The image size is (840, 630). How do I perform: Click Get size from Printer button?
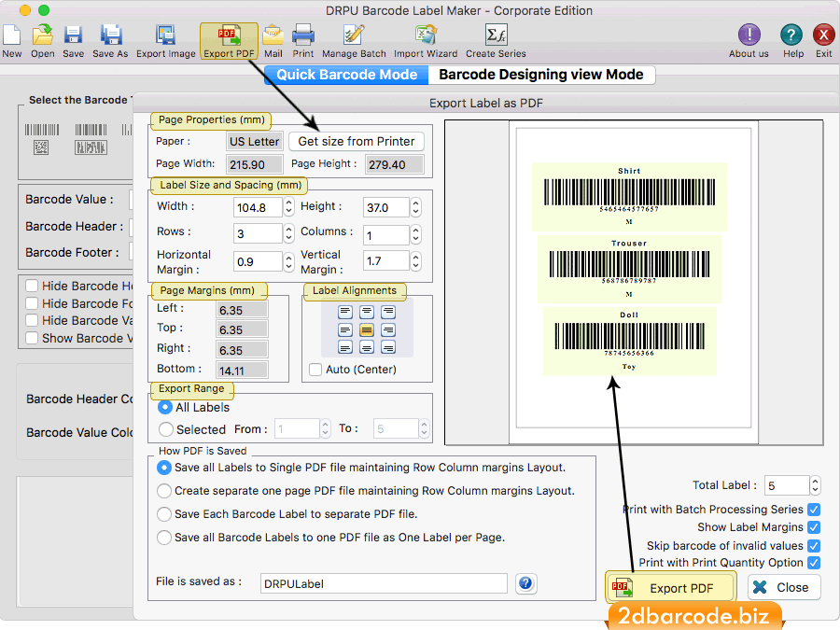tap(357, 142)
